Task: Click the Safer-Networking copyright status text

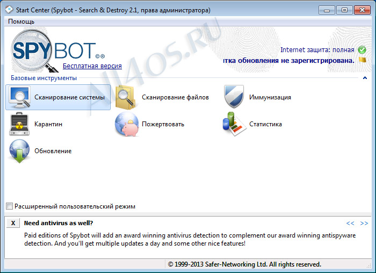Action: tap(244, 264)
